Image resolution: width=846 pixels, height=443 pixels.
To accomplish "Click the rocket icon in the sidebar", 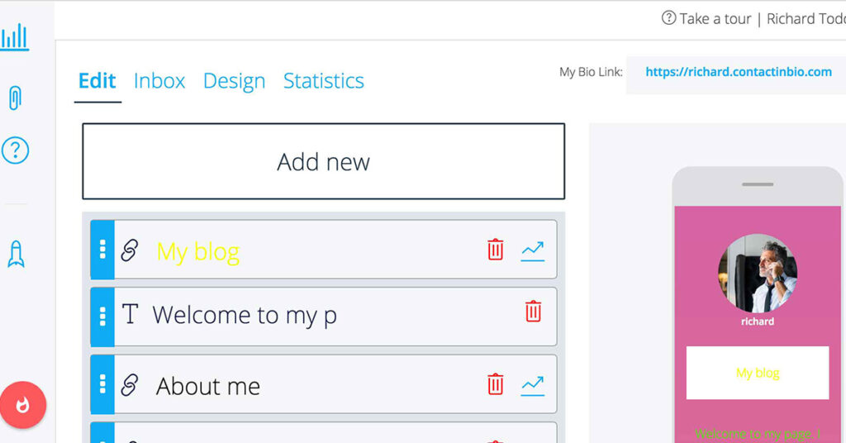I will click(16, 254).
